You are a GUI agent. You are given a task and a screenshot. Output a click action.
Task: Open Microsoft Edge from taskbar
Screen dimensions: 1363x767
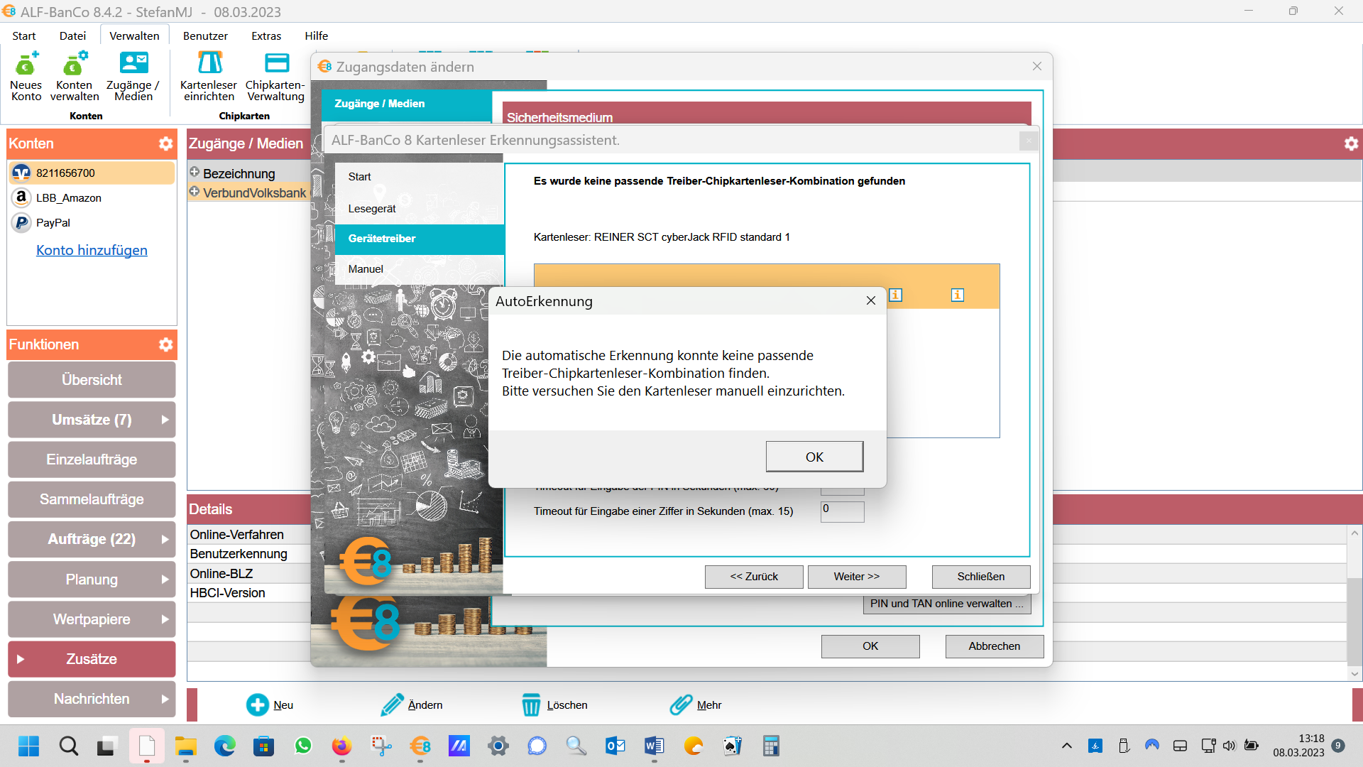coord(225,746)
